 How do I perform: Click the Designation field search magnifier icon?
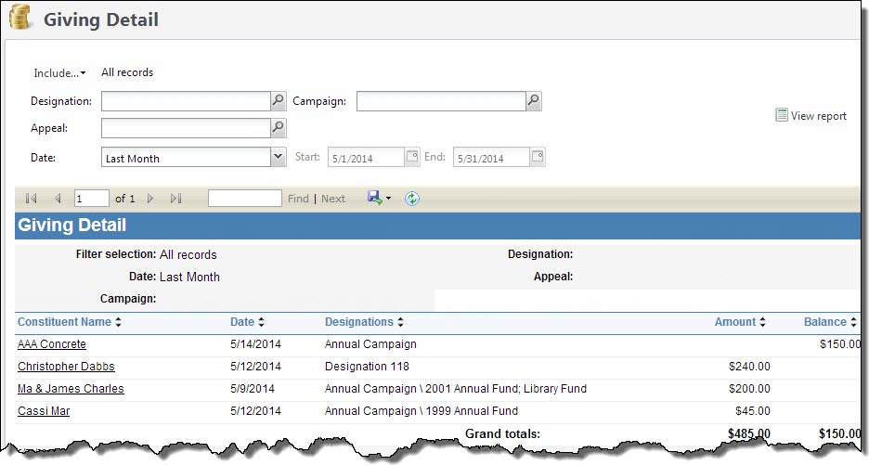point(278,101)
